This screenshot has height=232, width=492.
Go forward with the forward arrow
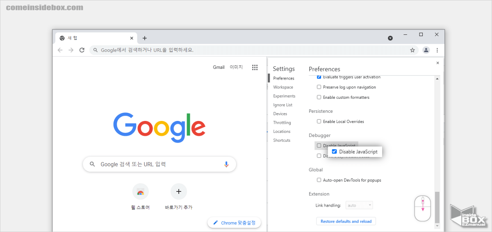[71, 50]
